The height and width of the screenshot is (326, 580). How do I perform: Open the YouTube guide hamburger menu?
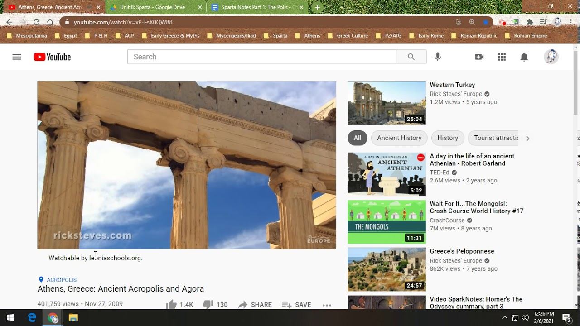point(17,57)
